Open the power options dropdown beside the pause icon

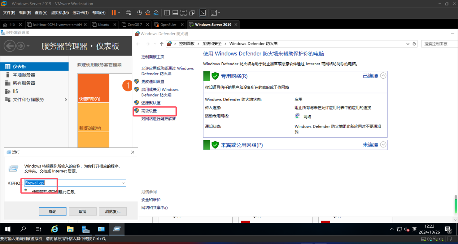click(119, 13)
